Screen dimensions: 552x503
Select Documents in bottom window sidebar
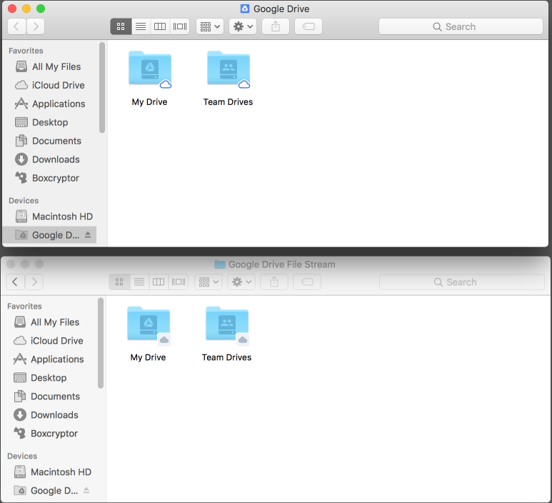pos(49,397)
